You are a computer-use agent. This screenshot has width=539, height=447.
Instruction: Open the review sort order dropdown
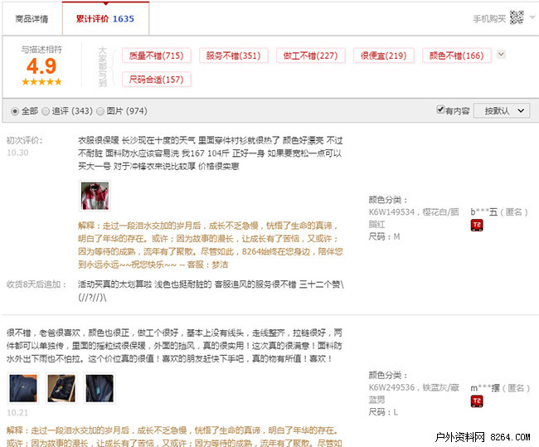tap(505, 110)
